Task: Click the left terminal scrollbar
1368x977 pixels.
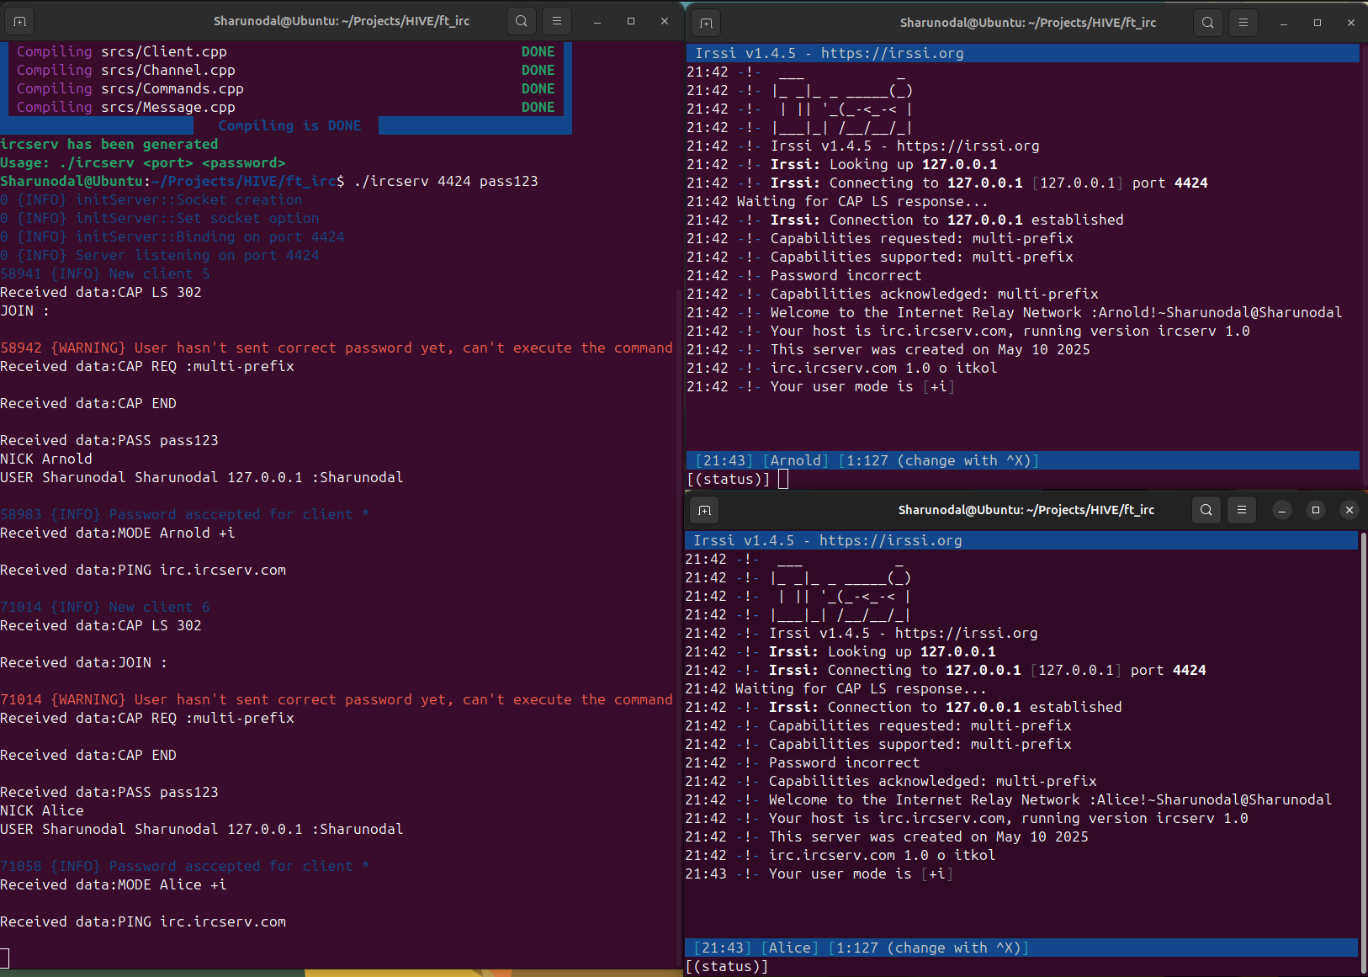Action: pos(679,627)
